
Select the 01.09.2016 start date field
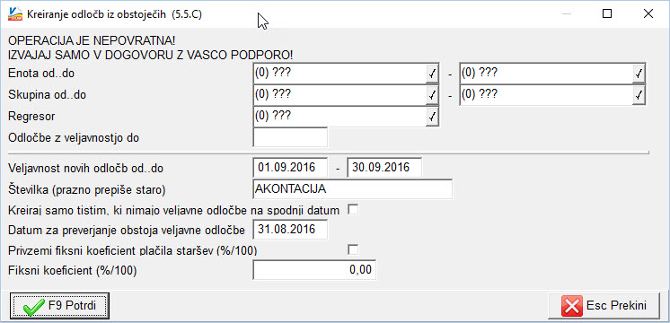tap(291, 168)
